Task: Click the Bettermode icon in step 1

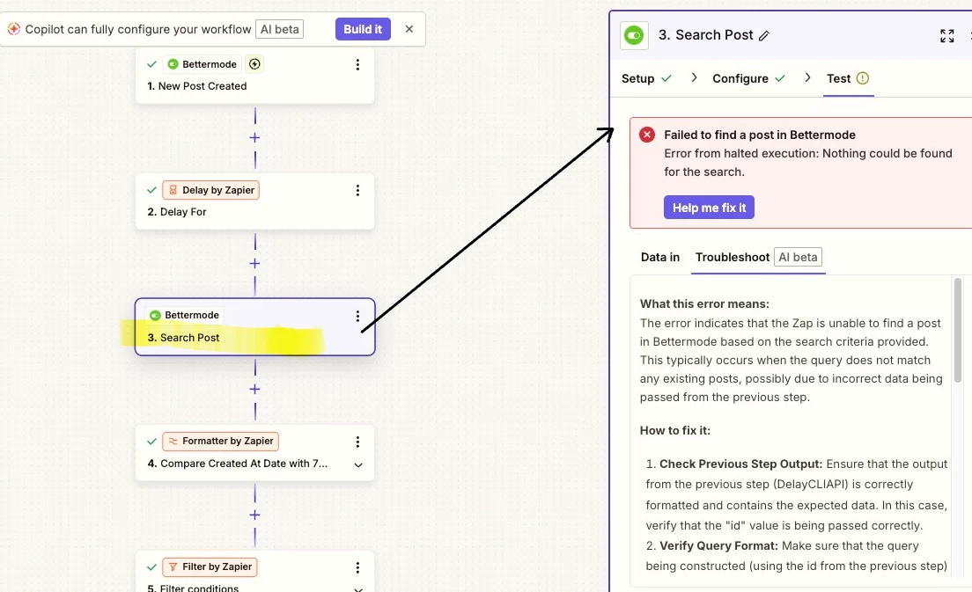Action: tap(173, 64)
